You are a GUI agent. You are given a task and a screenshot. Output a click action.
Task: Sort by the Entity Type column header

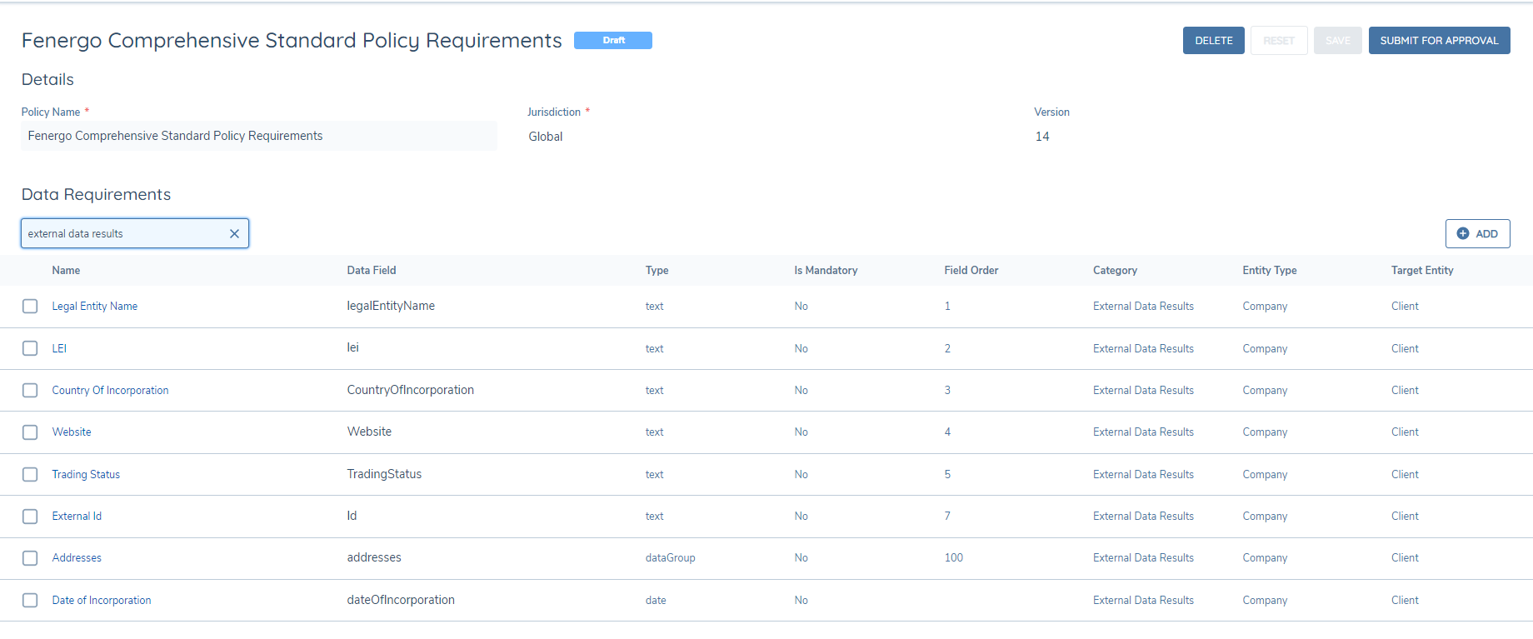tap(1270, 271)
